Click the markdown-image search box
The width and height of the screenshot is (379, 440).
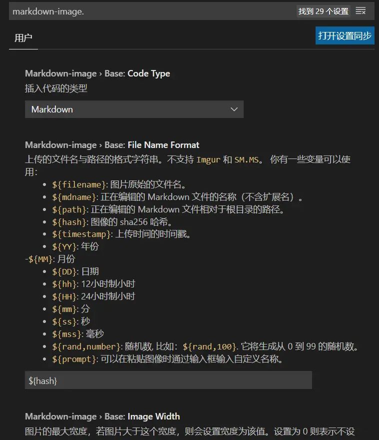point(150,11)
